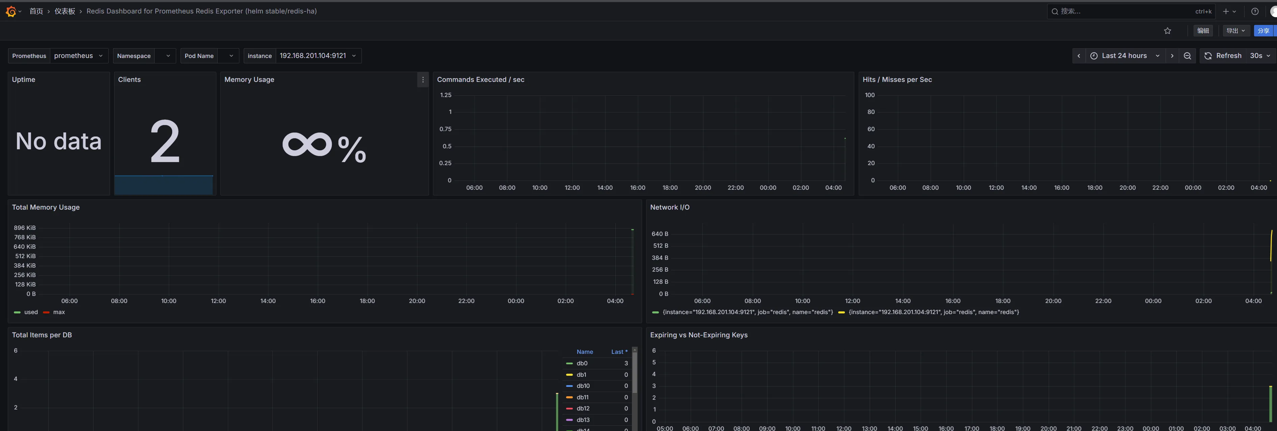This screenshot has height=431, width=1277.
Task: Click the plus add new icon
Action: (x=1226, y=11)
